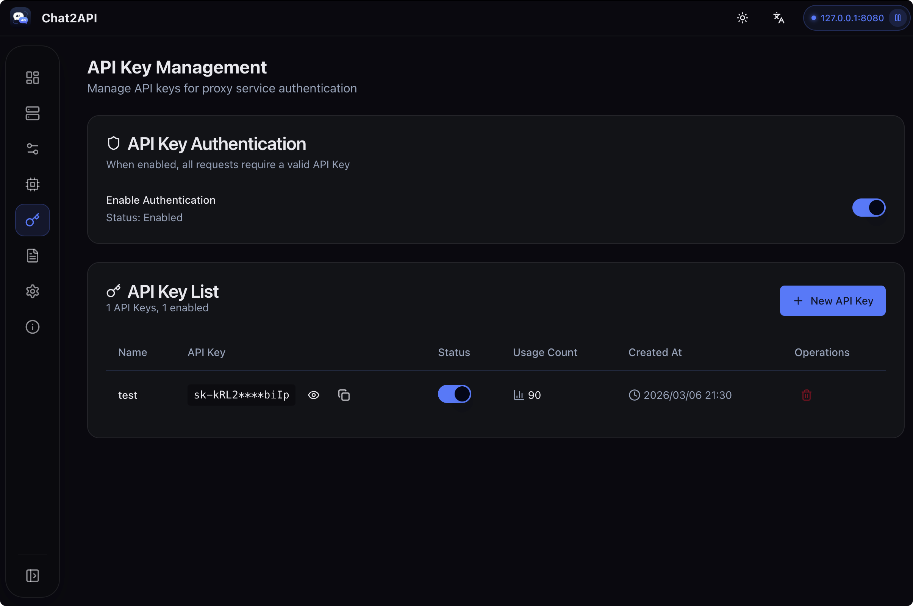Click the masked sk-kRL2****biIp key field

tap(241, 395)
